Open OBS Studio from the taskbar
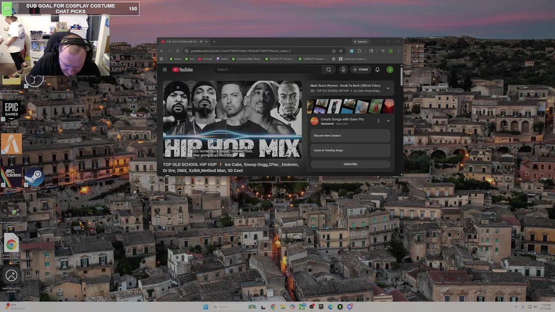The image size is (555, 312). pyautogui.click(x=311, y=307)
